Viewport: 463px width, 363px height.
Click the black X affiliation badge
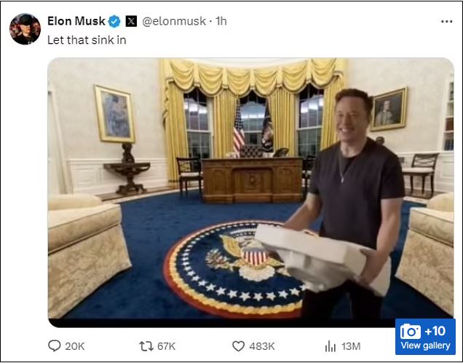pyautogui.click(x=131, y=21)
